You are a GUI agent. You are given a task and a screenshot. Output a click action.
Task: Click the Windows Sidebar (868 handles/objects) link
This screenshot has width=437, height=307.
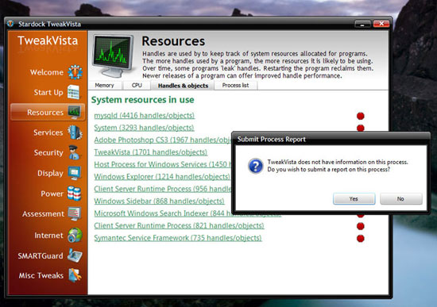[159, 201]
